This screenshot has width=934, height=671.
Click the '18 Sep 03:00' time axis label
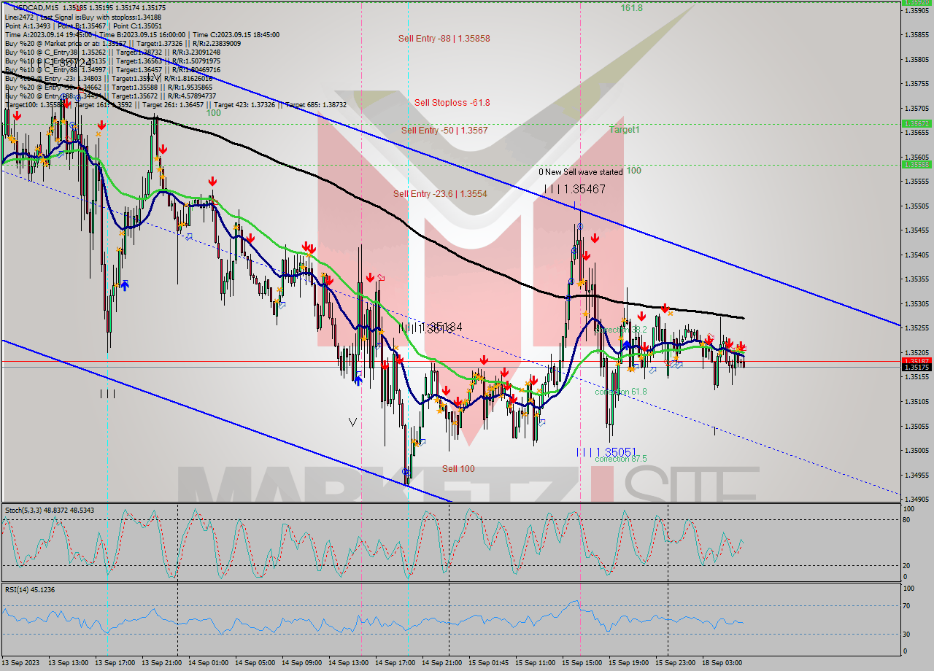tap(722, 663)
